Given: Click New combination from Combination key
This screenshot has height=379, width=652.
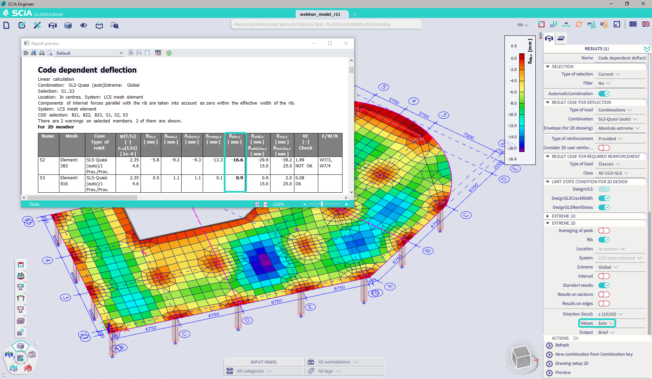Looking at the screenshot, I should tap(594, 354).
